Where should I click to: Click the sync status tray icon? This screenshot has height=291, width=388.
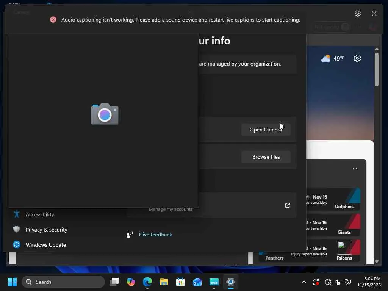coord(316,282)
